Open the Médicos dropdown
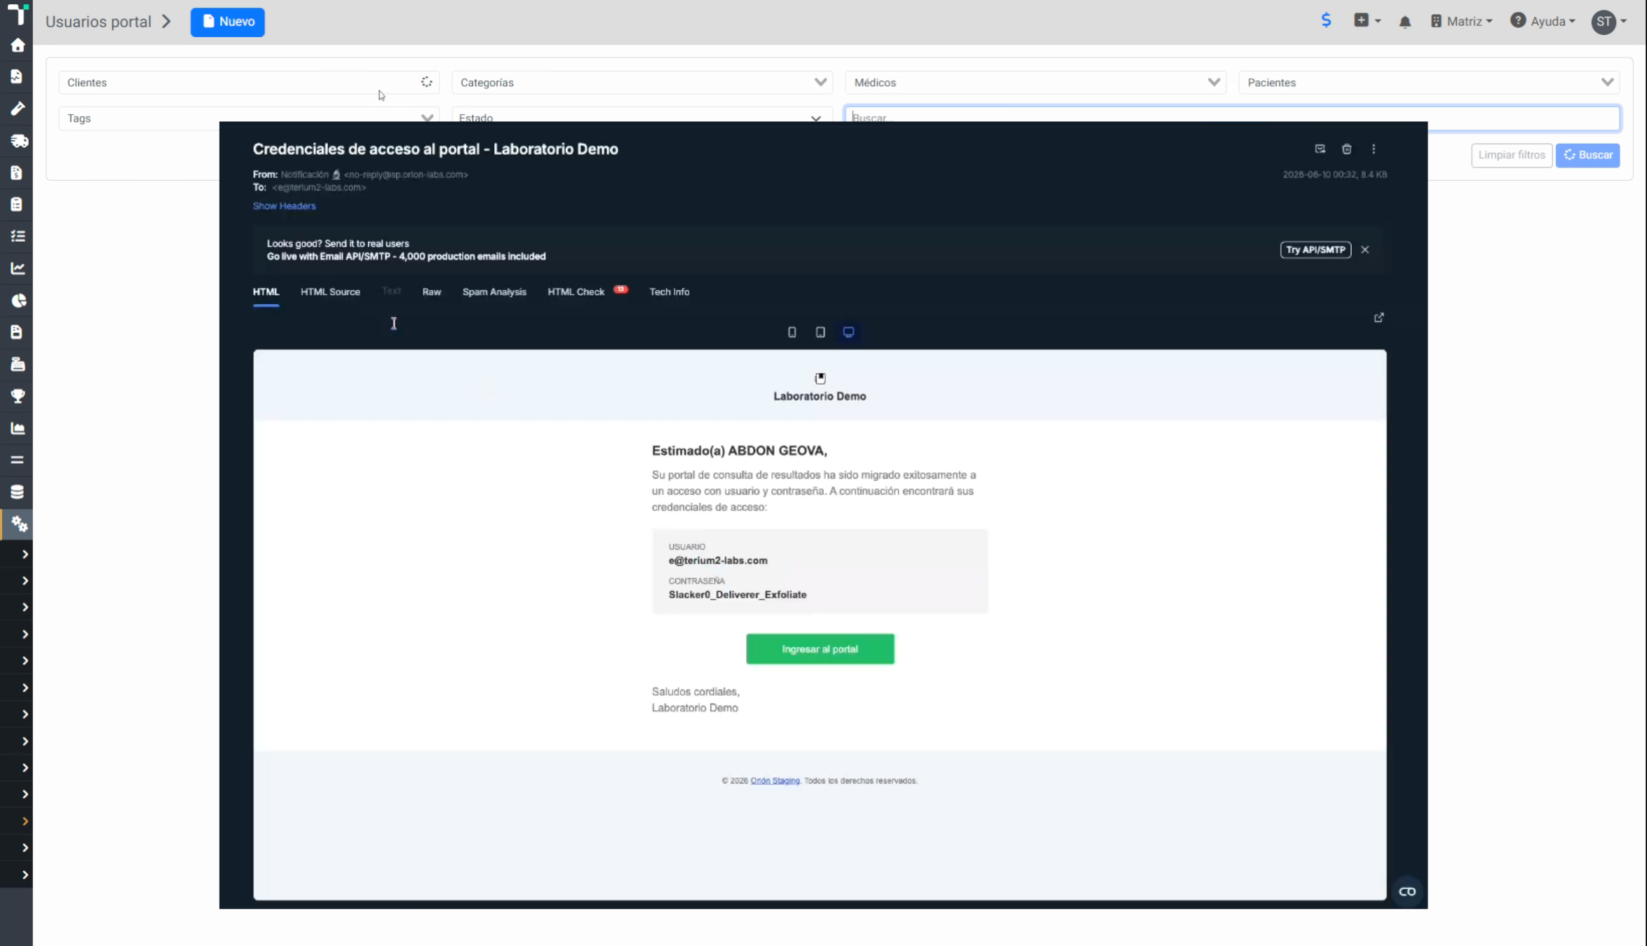Image resolution: width=1647 pixels, height=946 pixels. tap(1036, 83)
